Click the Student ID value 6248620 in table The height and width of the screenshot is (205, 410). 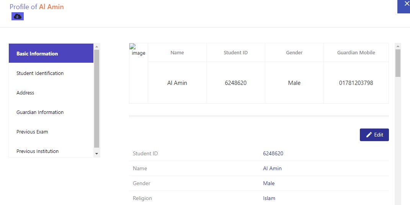click(x=235, y=83)
